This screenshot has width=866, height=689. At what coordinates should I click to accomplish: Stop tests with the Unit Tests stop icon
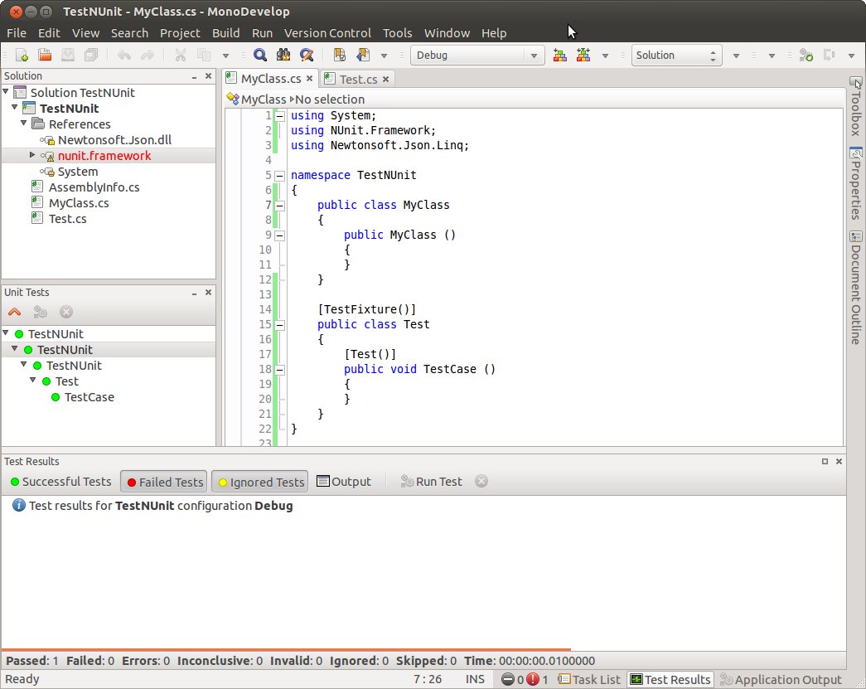[66, 312]
